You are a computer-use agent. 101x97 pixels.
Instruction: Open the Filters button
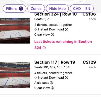pos(14,9)
